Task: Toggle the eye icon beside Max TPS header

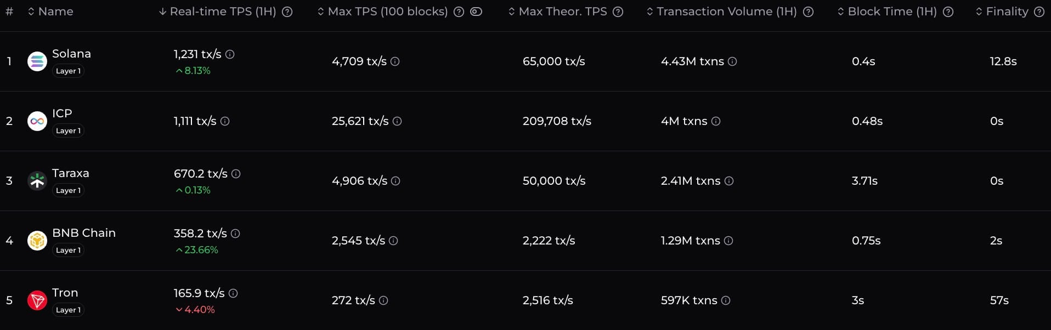Action: [x=476, y=11]
